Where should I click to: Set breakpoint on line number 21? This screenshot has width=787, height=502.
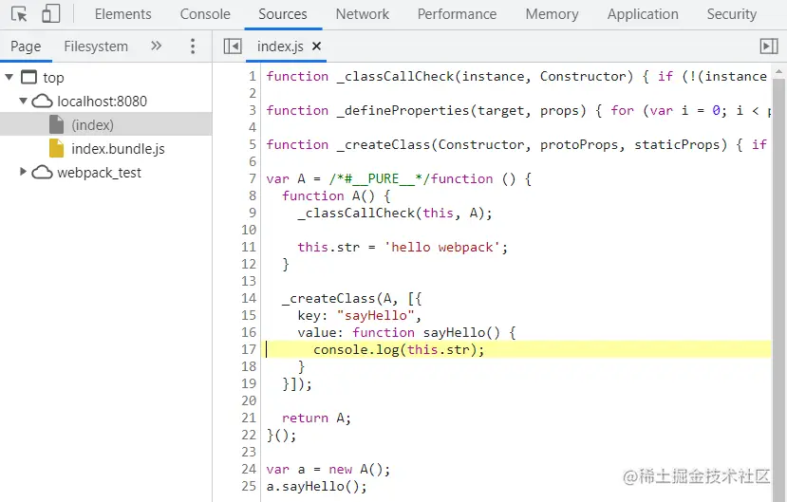249,418
